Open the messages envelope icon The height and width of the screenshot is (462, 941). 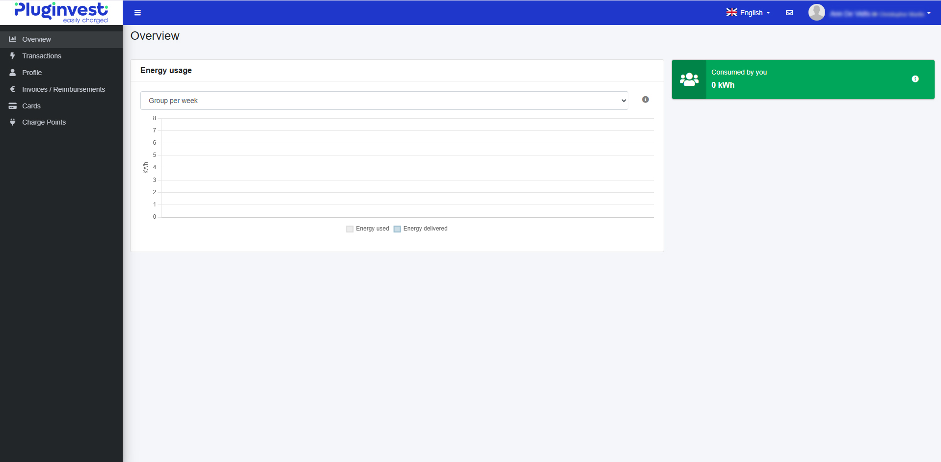(x=789, y=13)
